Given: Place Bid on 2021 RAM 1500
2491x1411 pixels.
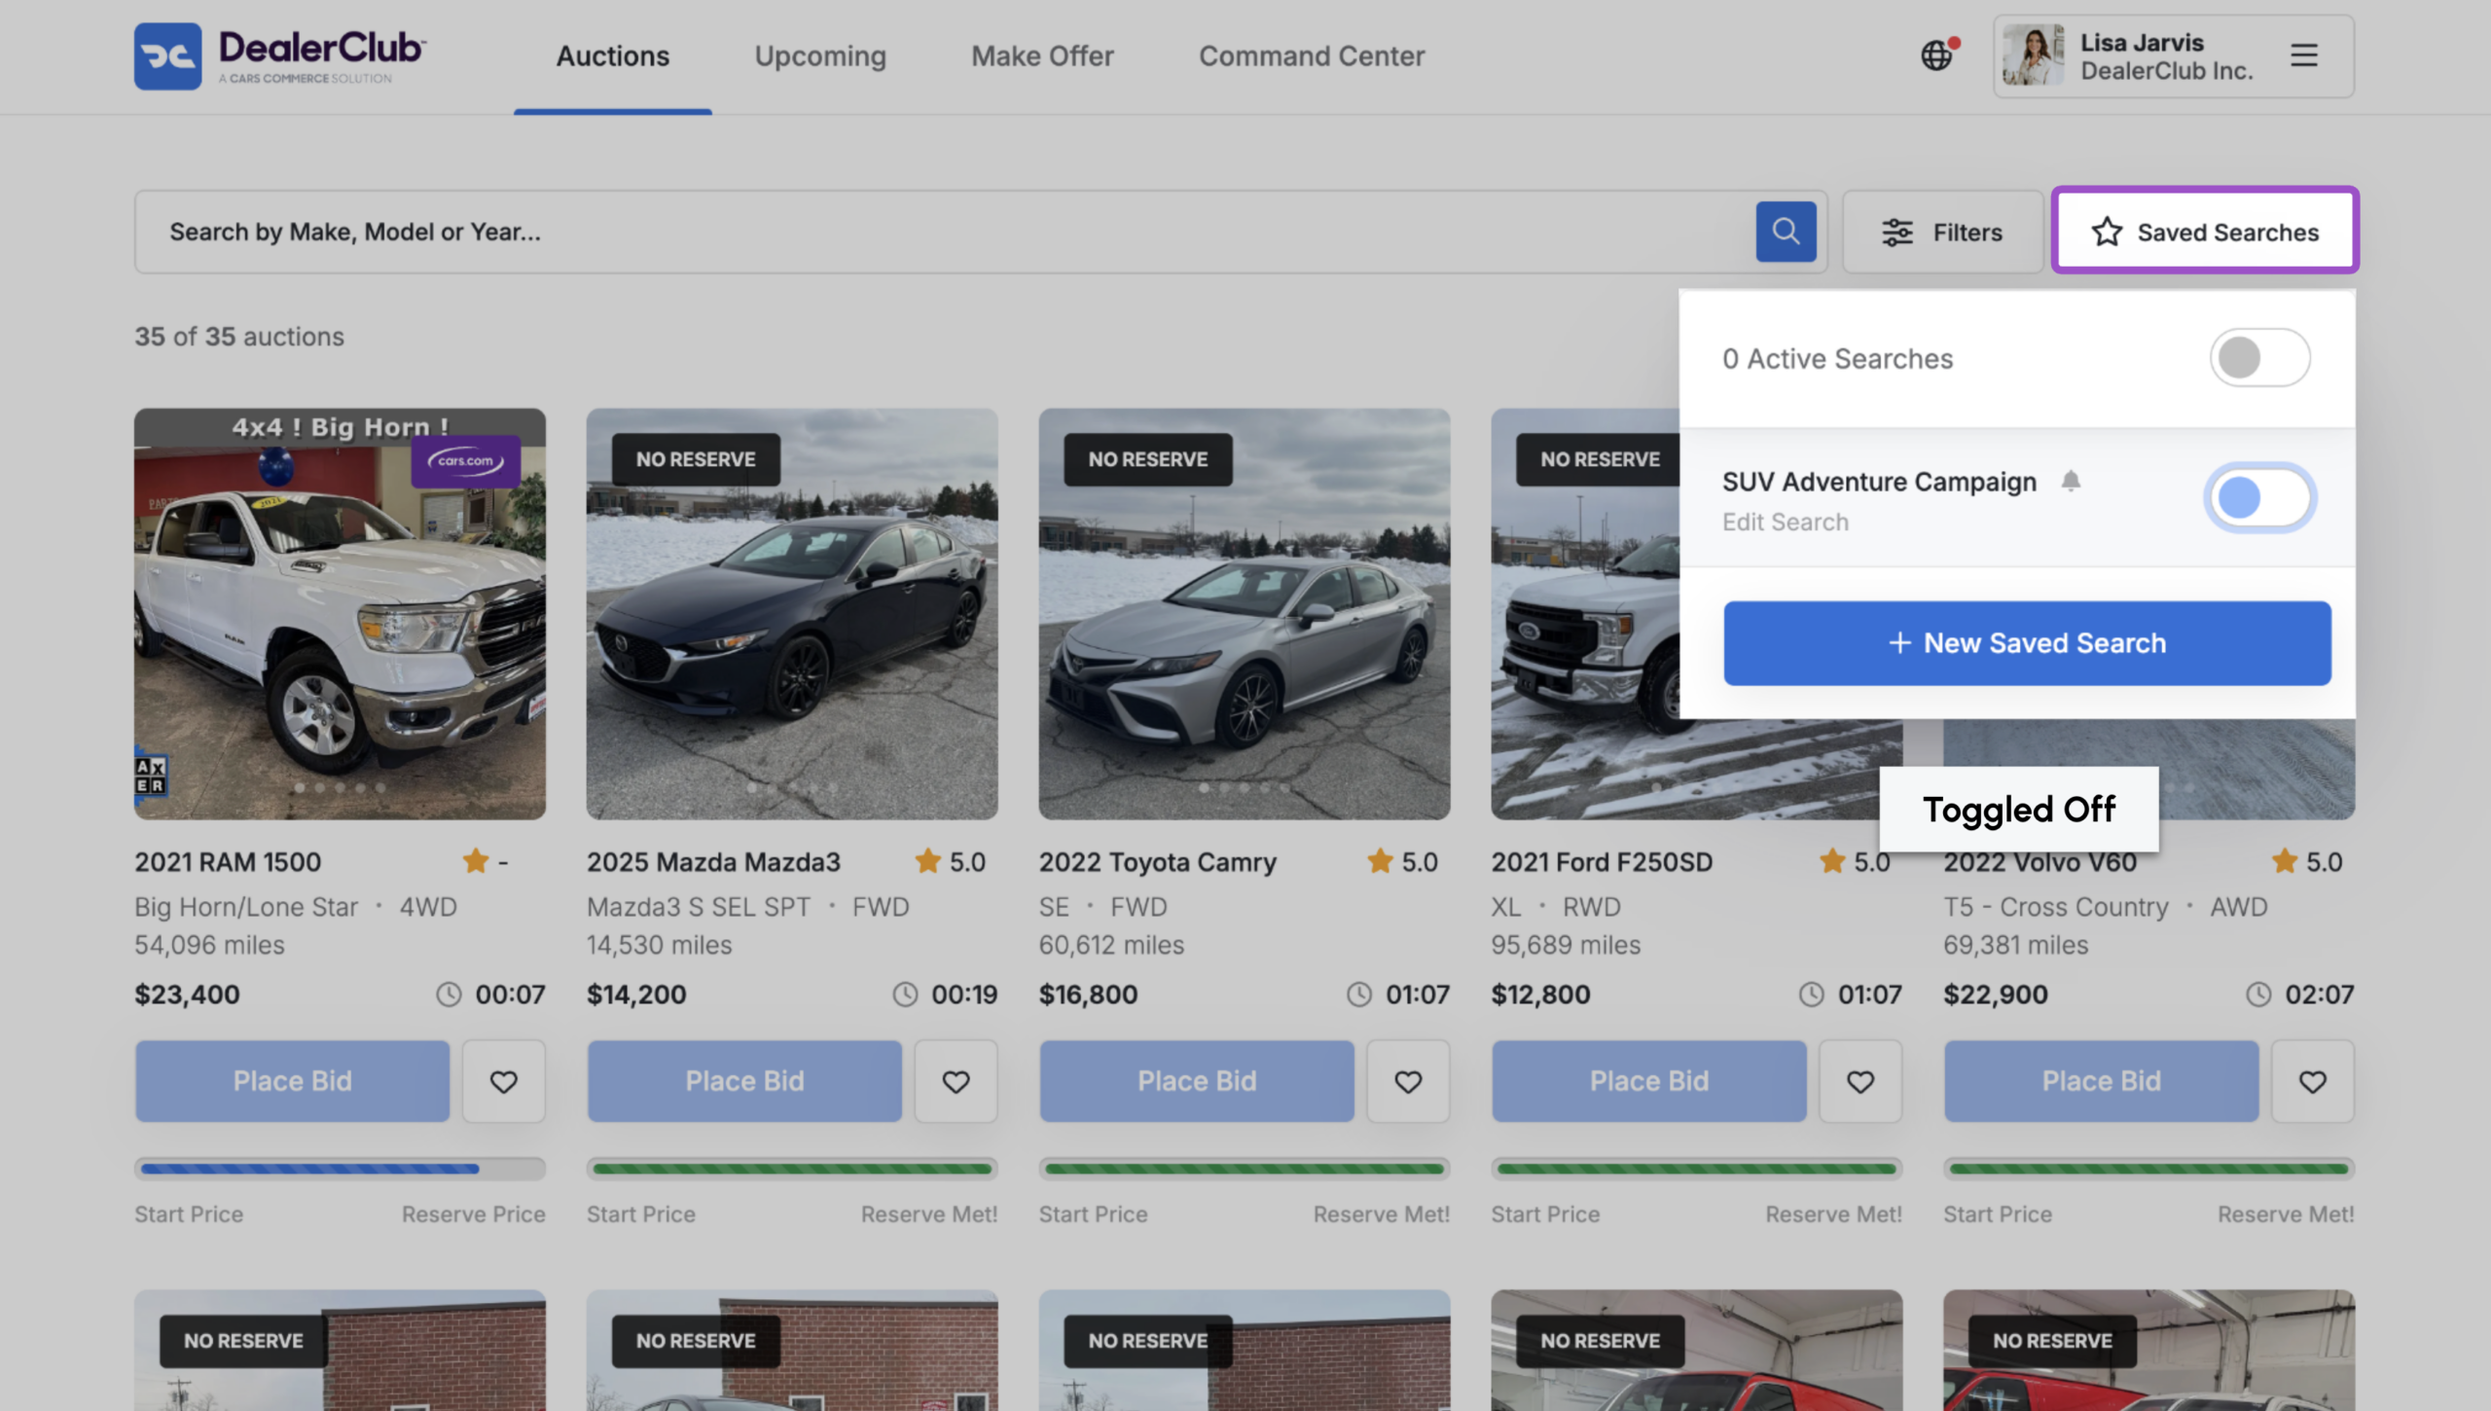Looking at the screenshot, I should tap(293, 1081).
